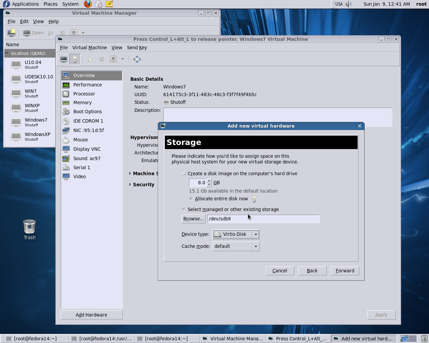Enable Allocate entire disk now checkbox
The width and height of the screenshot is (429, 343).
pyautogui.click(x=191, y=199)
